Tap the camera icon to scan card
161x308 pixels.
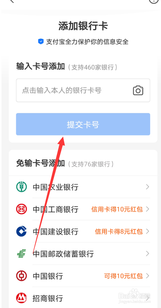tap(138, 90)
